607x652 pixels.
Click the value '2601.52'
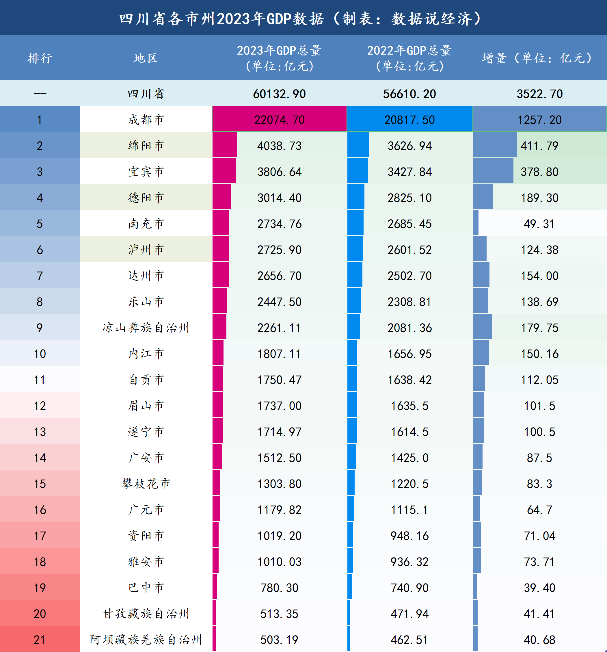(x=409, y=250)
